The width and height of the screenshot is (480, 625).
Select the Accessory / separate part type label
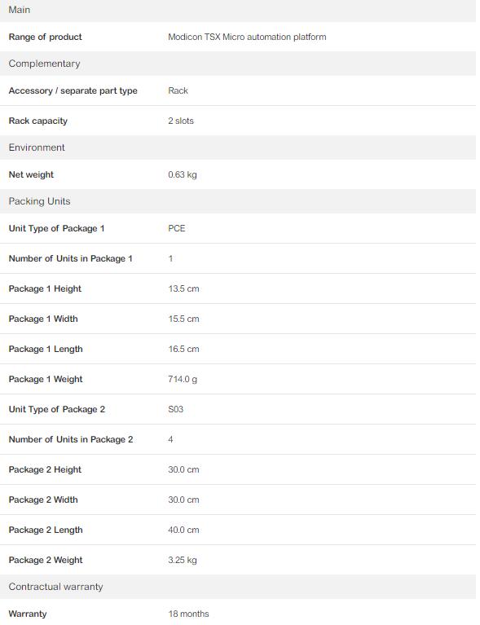[x=73, y=91]
